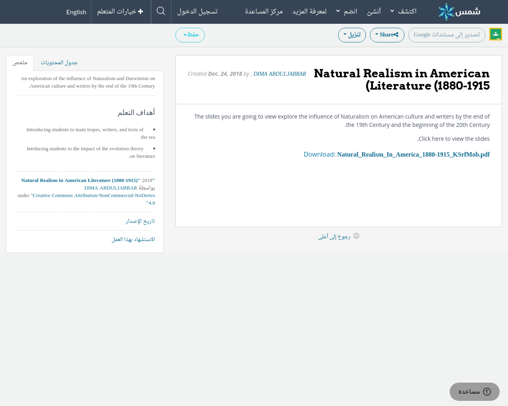Screen dimensions: 508x406
Task: Switch to جدول المحتويات tab
Action: tap(59, 63)
